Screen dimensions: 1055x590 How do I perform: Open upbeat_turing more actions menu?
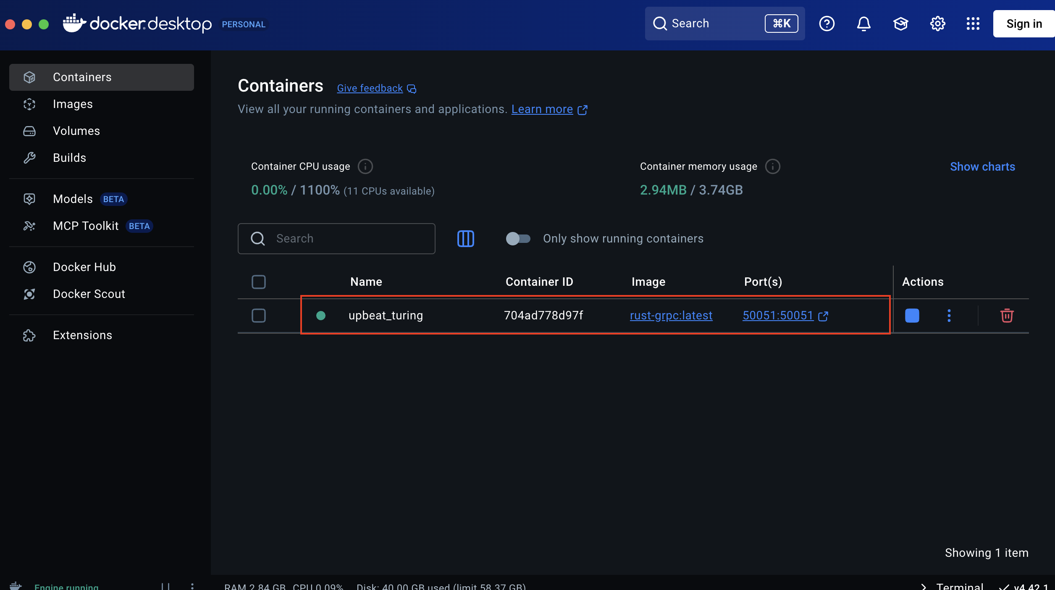pyautogui.click(x=949, y=316)
